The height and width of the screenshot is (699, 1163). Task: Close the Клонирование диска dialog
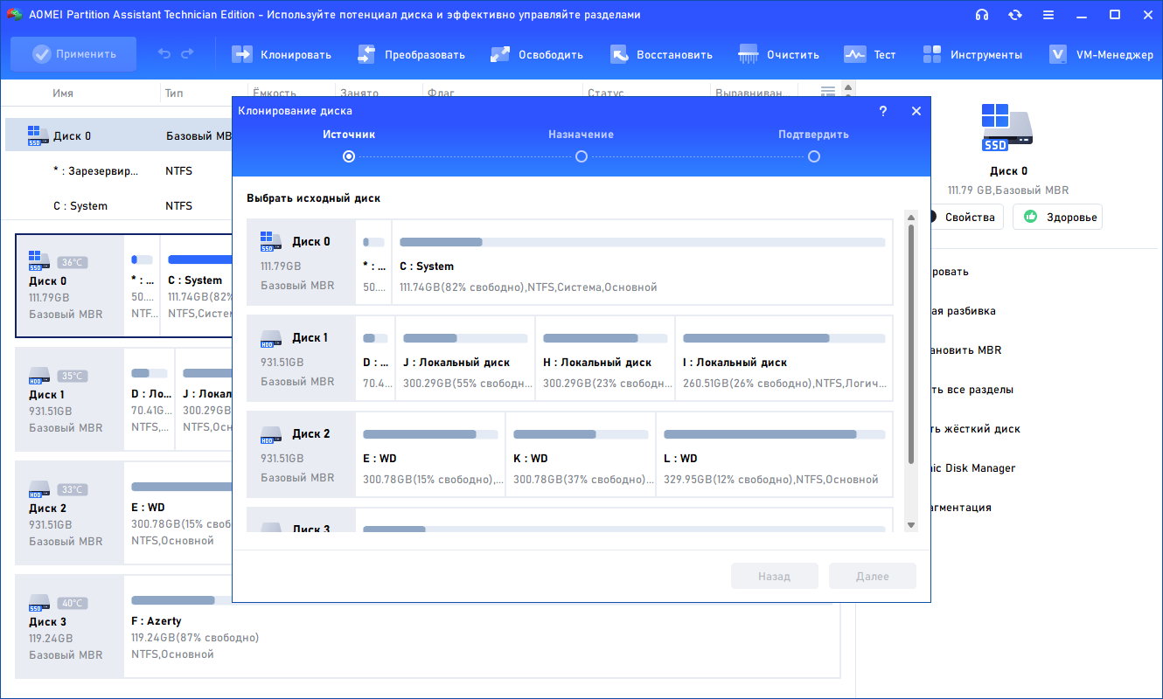coord(916,111)
